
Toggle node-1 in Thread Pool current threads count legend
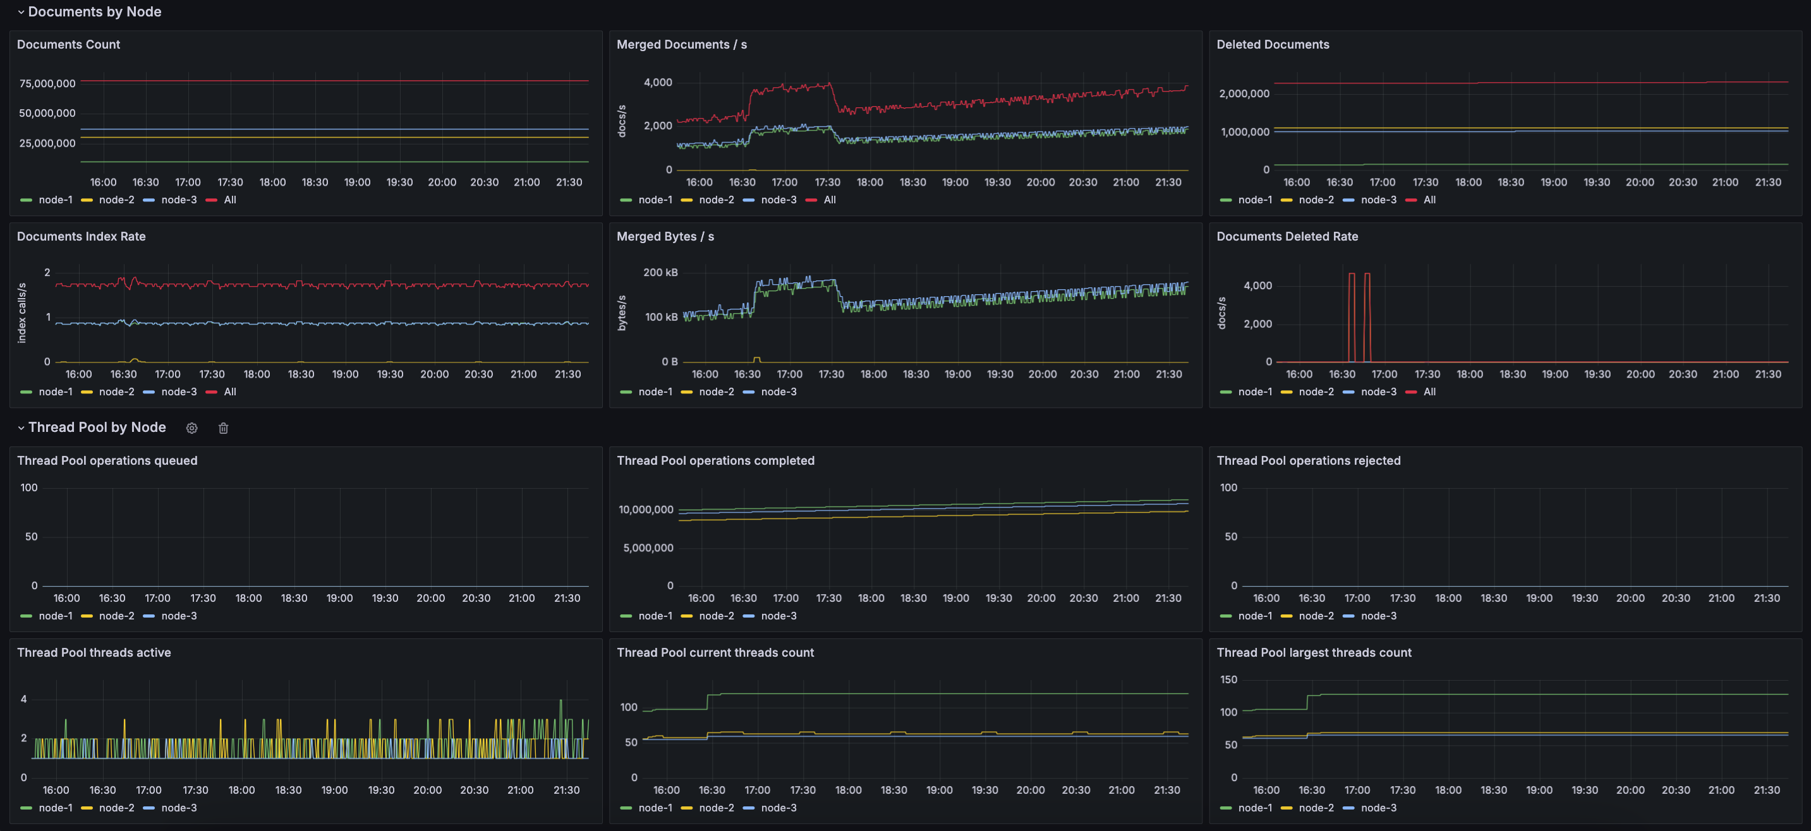click(x=655, y=808)
